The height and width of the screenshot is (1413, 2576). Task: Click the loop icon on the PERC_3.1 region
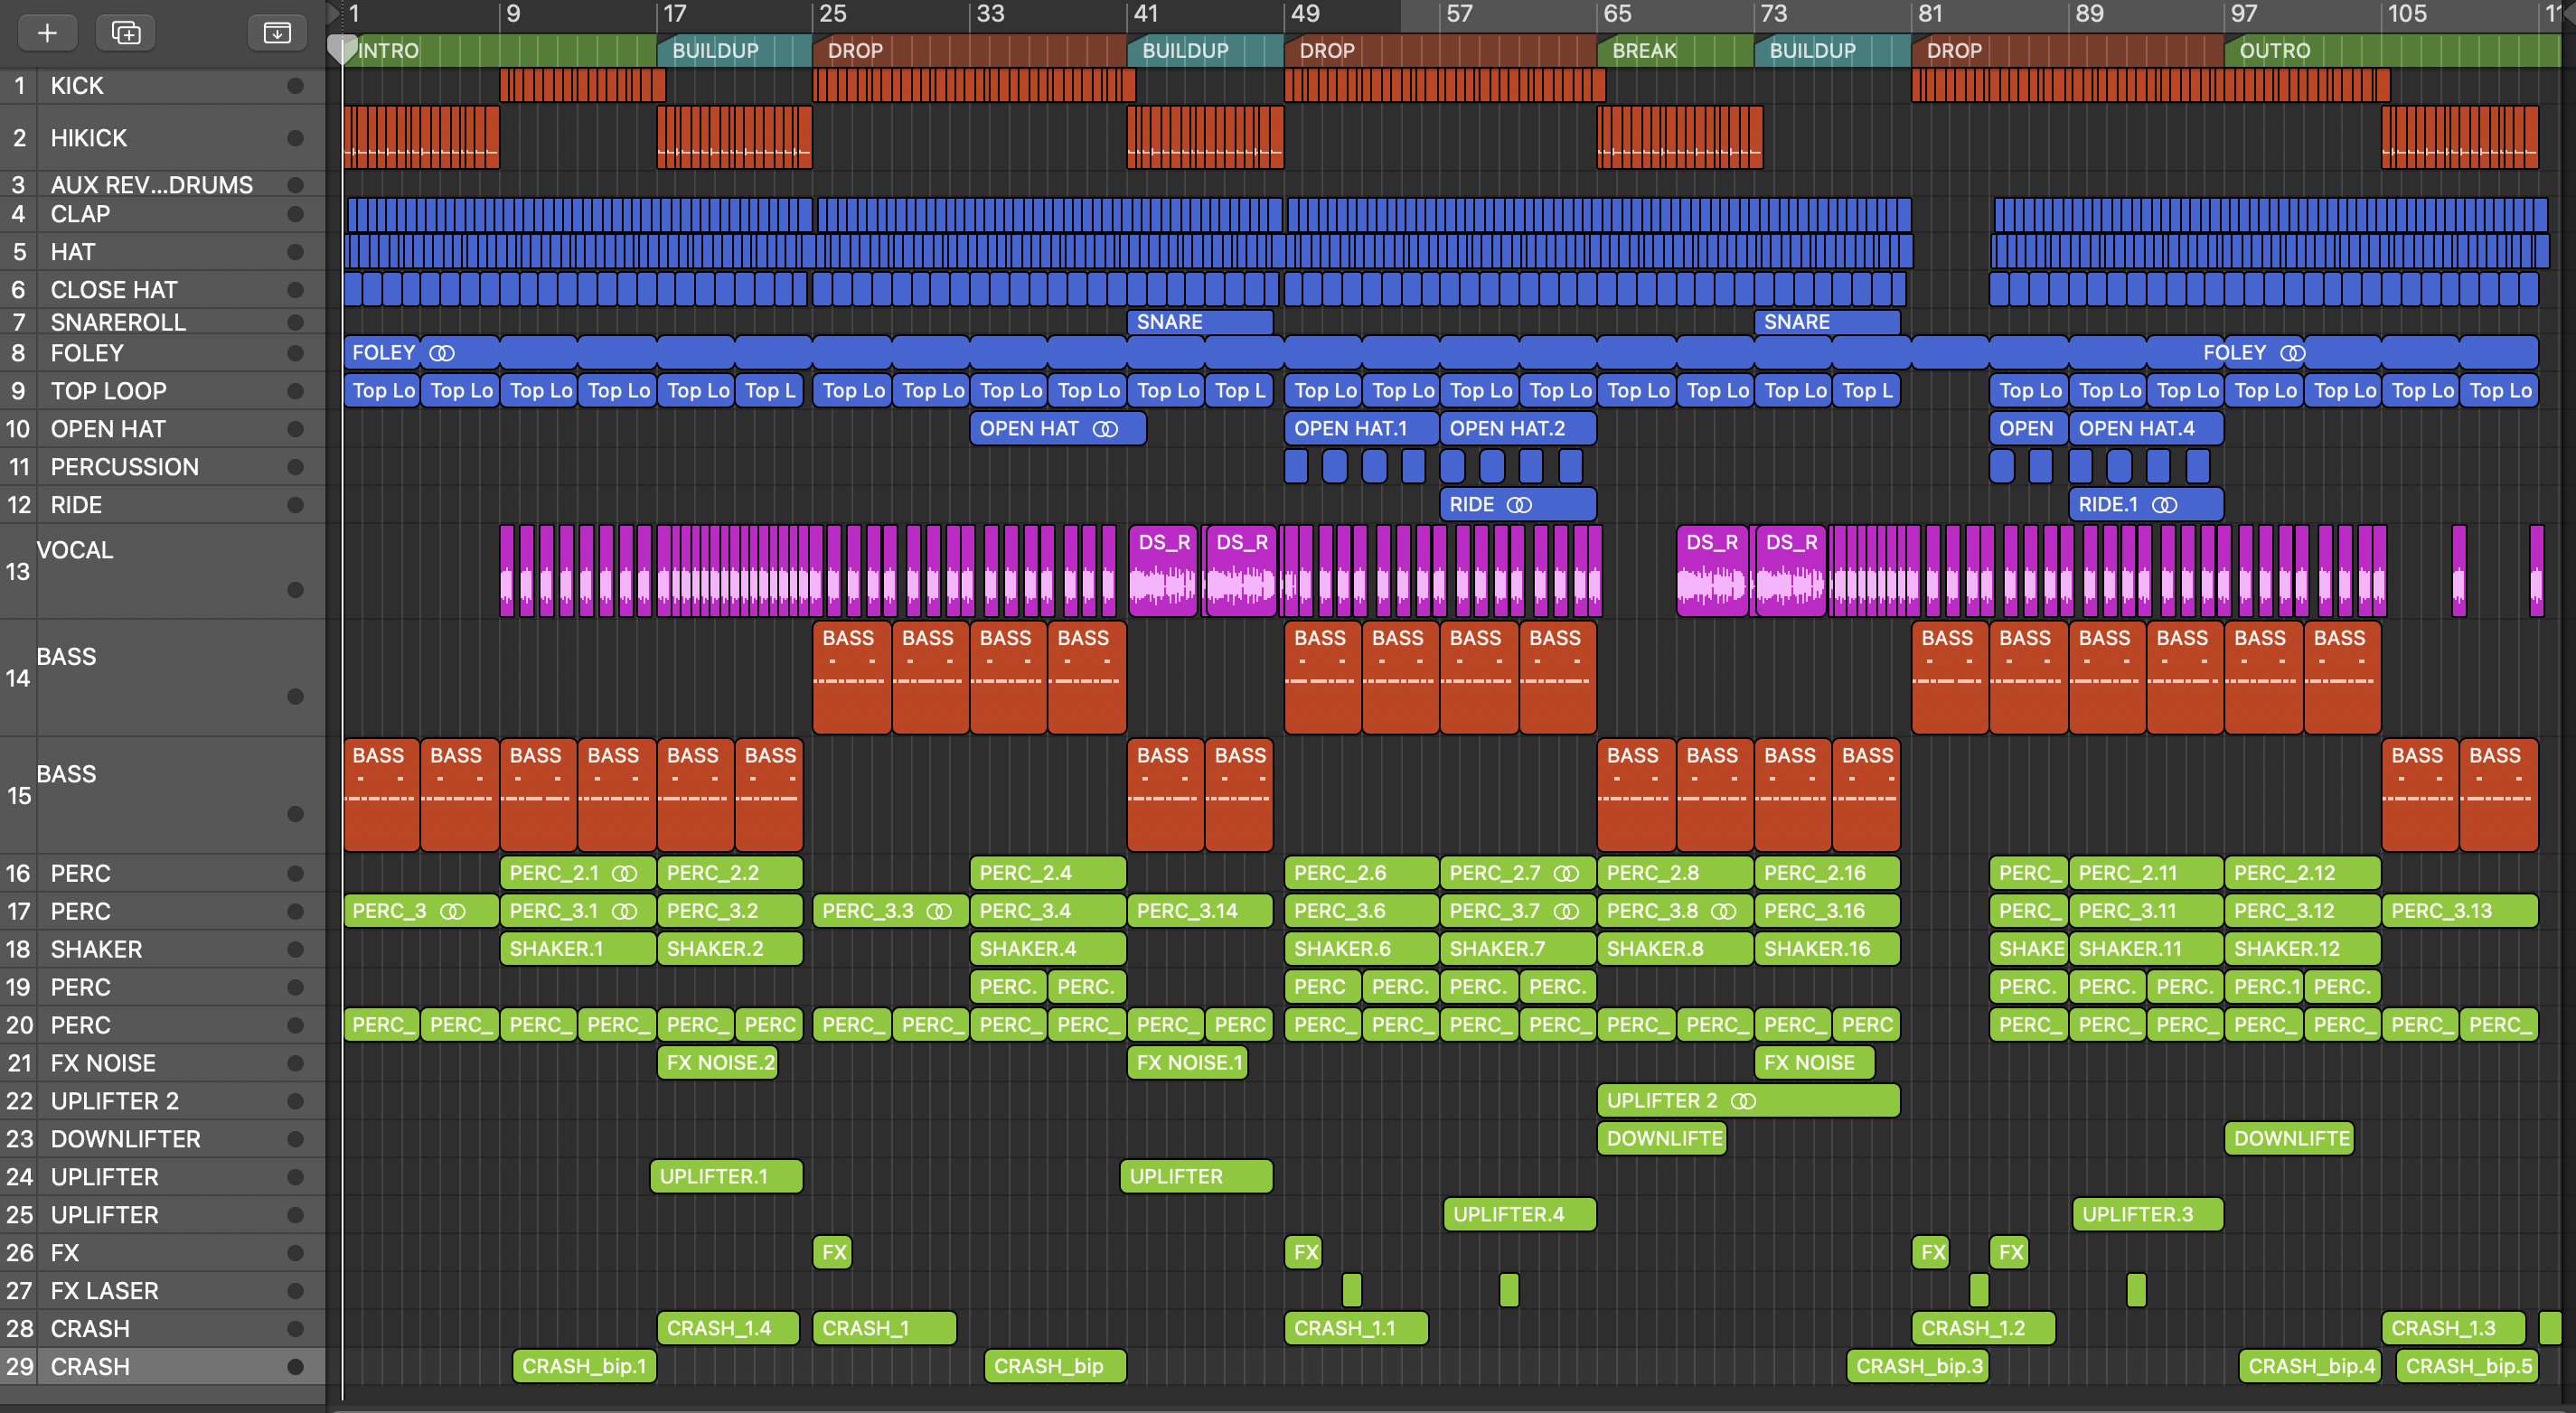click(624, 912)
